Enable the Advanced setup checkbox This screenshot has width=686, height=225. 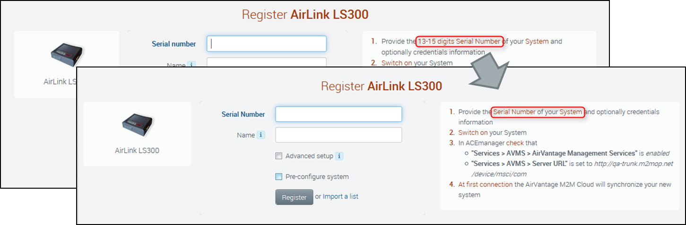279,156
